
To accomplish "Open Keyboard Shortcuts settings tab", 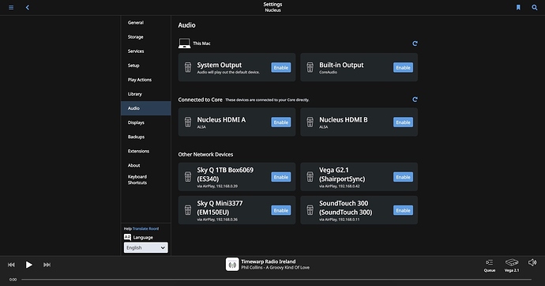I will click(145, 179).
